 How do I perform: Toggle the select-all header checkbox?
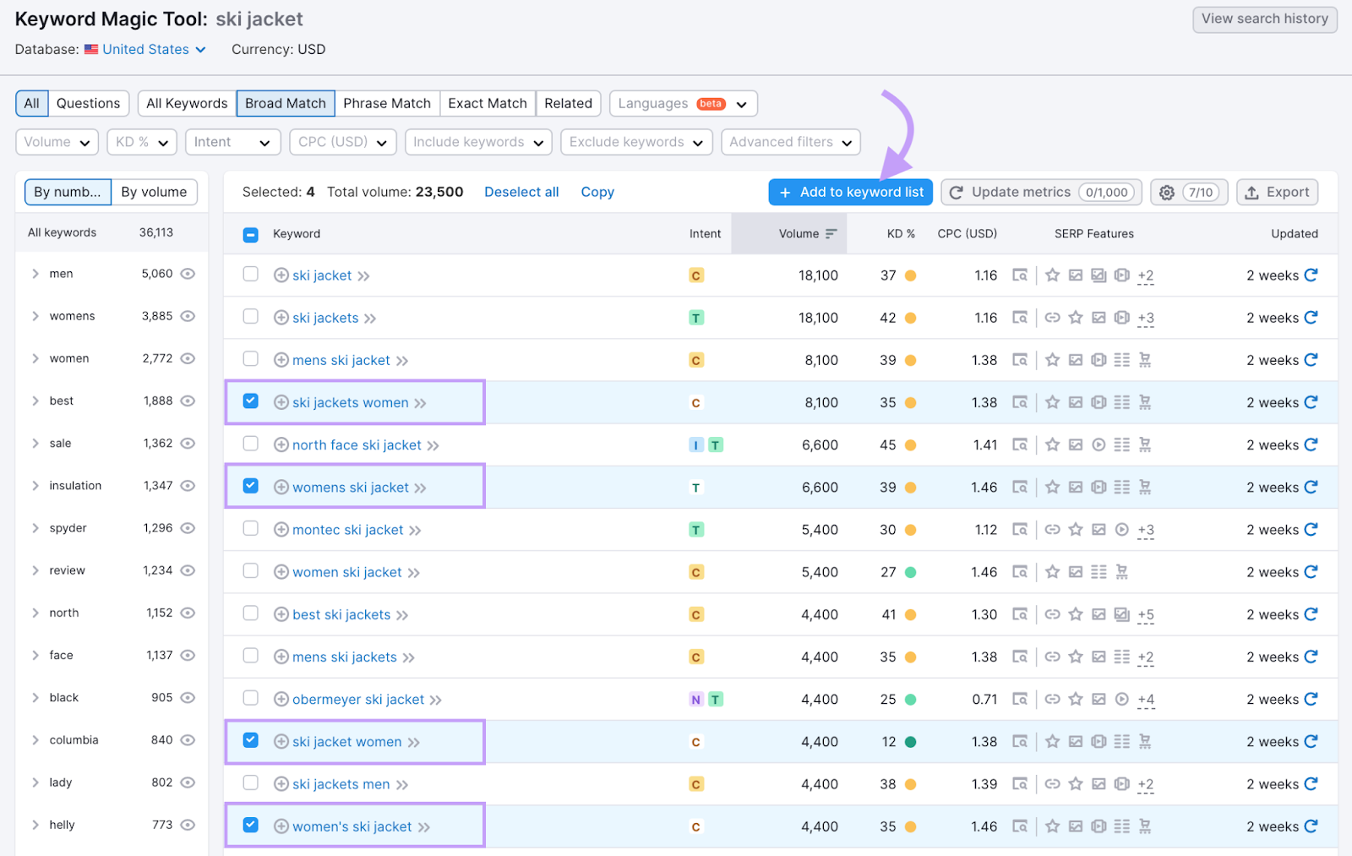(251, 235)
